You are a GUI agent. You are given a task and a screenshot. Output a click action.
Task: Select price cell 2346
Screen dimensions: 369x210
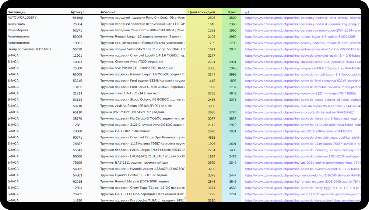(x=233, y=24)
